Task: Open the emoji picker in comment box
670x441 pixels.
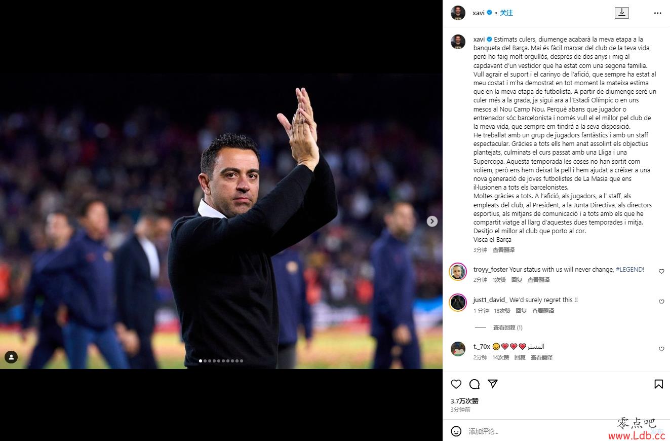Action: click(456, 431)
